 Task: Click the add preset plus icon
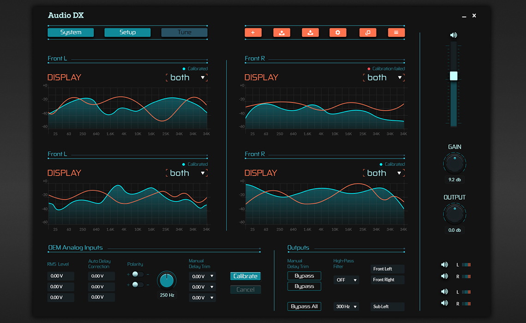[253, 32]
